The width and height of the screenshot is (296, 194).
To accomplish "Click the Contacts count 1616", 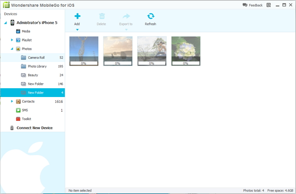I will 59,101.
